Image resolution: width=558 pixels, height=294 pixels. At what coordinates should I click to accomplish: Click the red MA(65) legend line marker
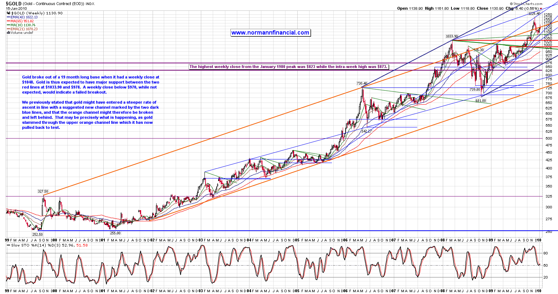(x=9, y=21)
